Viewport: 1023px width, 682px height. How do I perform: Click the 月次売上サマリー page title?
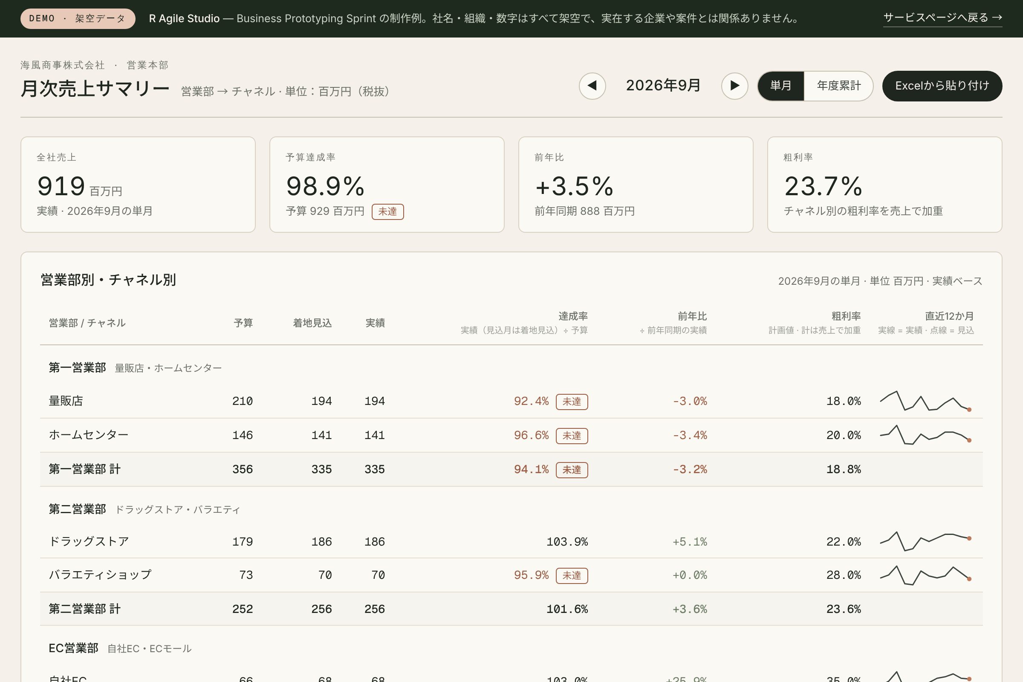[x=95, y=88]
